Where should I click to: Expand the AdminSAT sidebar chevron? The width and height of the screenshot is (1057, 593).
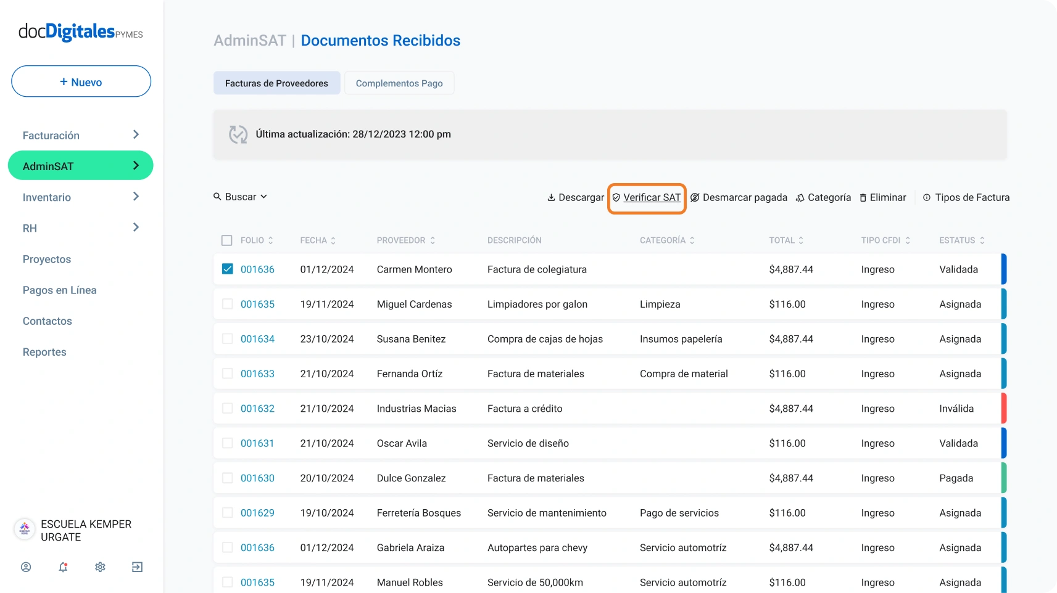(136, 165)
